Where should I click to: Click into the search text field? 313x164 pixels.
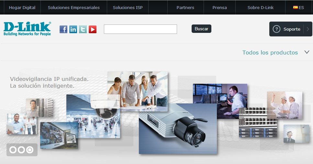tap(140, 29)
